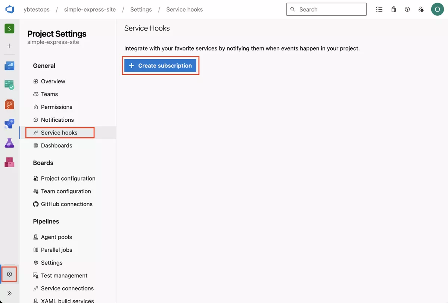The height and width of the screenshot is (303, 448).
Task: Open the Pipelines rocket icon
Action: point(9,124)
